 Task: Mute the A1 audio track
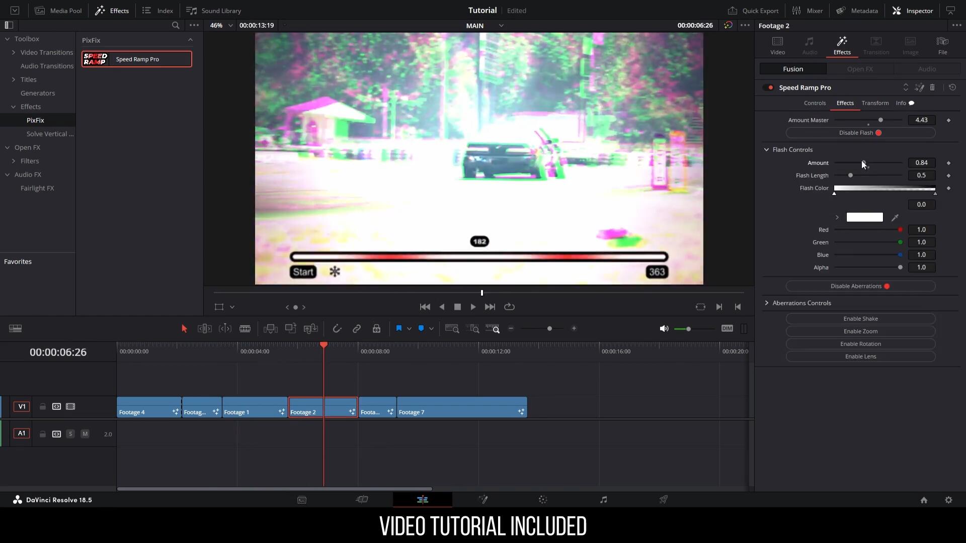[x=85, y=434]
